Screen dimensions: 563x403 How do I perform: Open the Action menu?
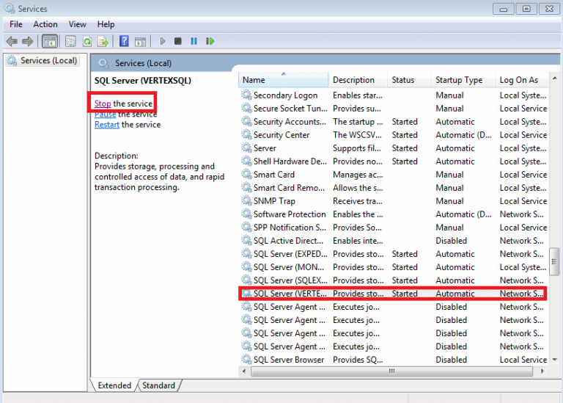click(x=45, y=24)
